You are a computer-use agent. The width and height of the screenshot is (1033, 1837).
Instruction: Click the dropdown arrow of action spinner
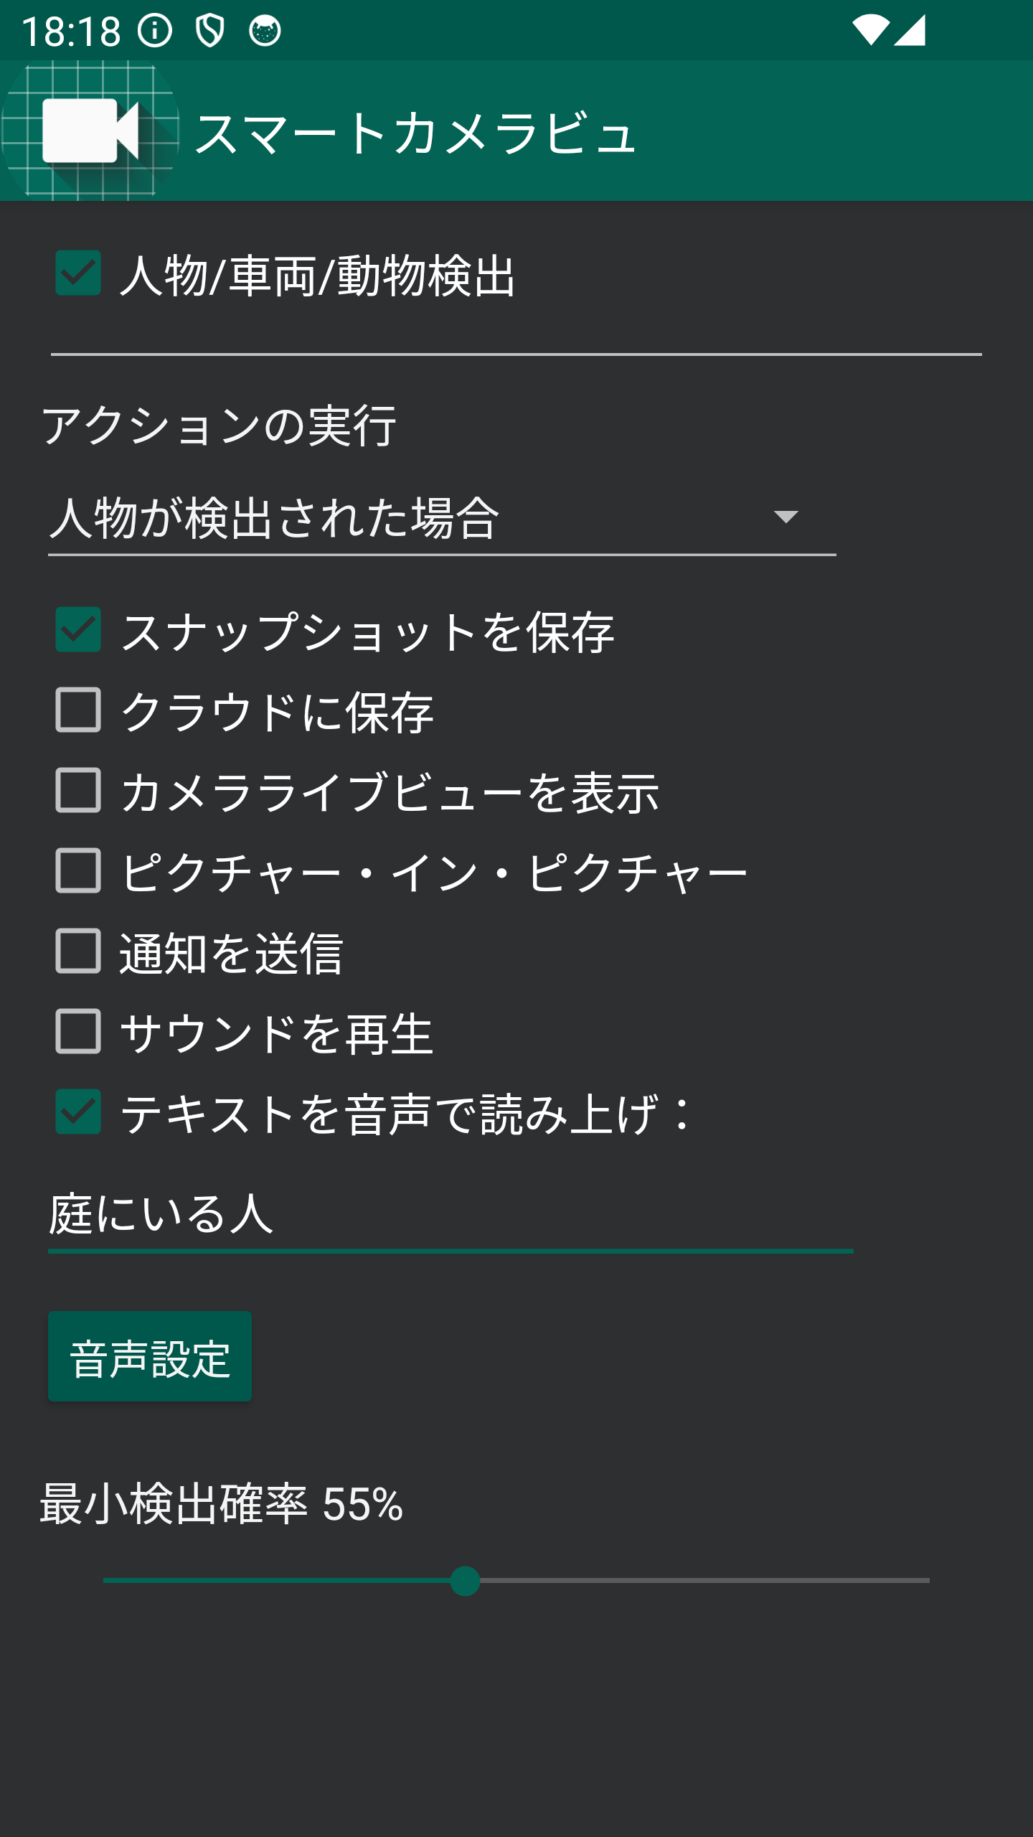coord(786,517)
